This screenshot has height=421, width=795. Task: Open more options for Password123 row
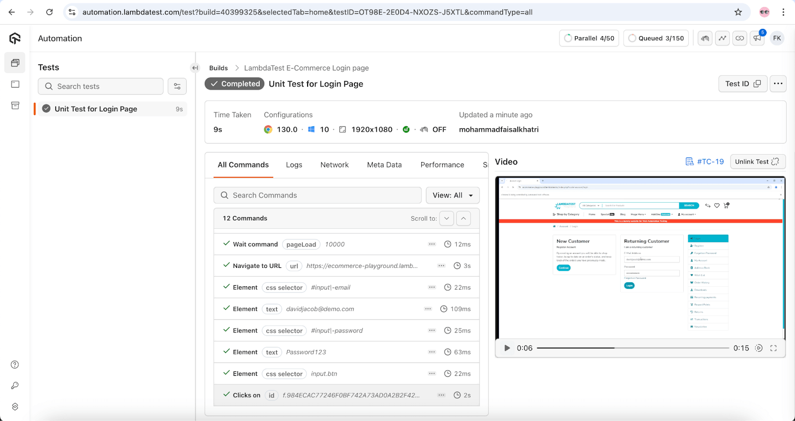click(432, 352)
